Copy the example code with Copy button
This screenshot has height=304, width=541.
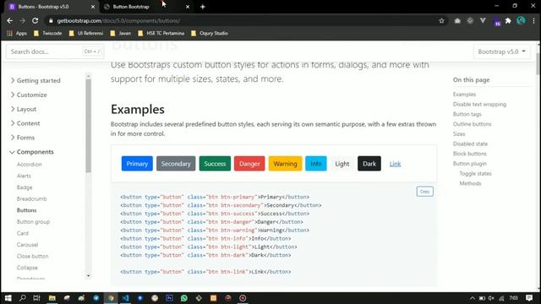(x=424, y=192)
